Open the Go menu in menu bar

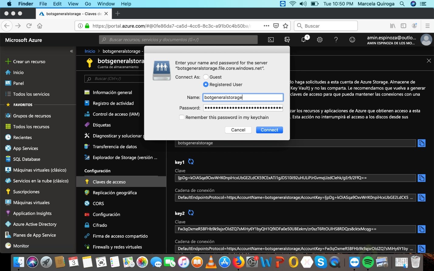pyautogui.click(x=88, y=4)
